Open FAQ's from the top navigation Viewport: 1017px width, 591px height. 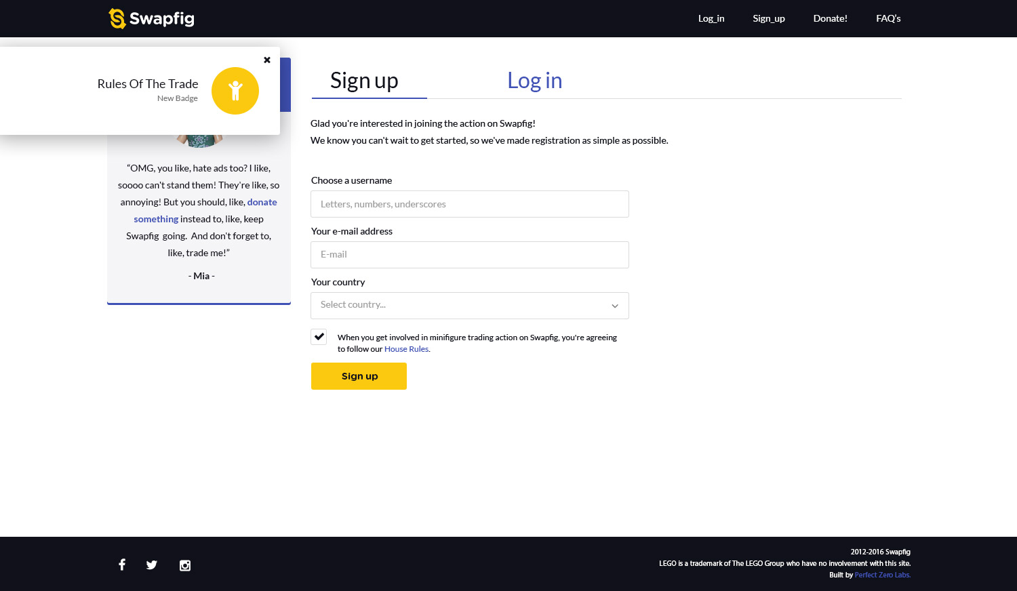point(888,18)
